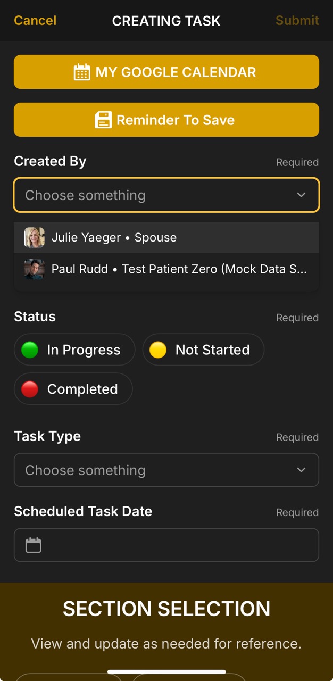Open the Created By dropdown
Screen dimensions: 333x681
166,195
